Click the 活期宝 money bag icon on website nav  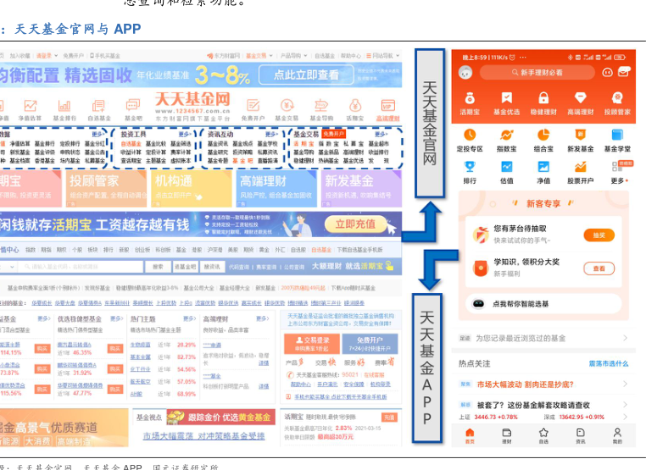pyautogui.click(x=355, y=106)
